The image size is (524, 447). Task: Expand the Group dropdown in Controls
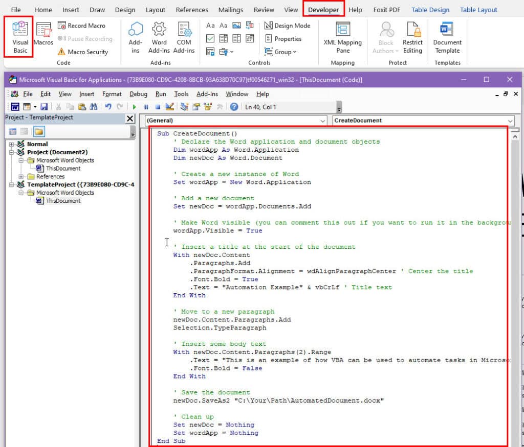[x=280, y=52]
